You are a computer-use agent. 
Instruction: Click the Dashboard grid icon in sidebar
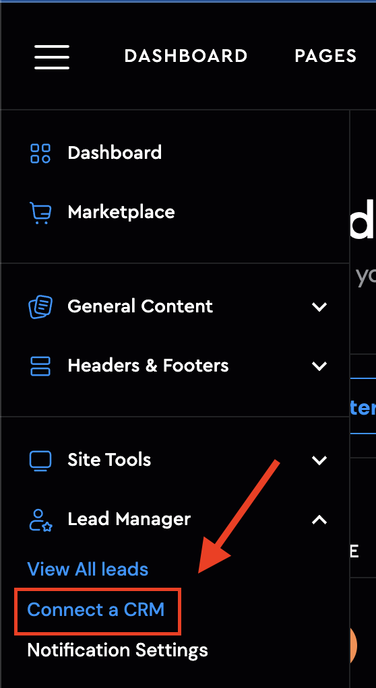(40, 153)
